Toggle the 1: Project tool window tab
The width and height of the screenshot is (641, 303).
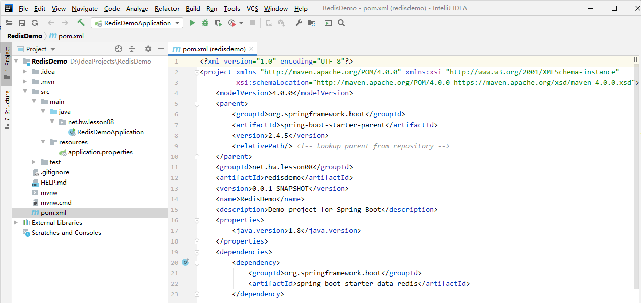click(x=7, y=63)
